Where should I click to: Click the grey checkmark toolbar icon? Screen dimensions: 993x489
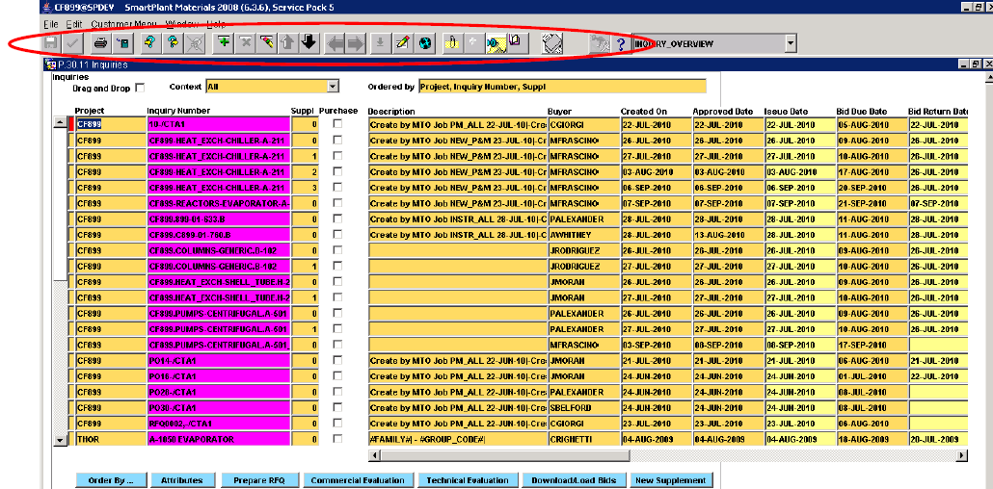coord(73,43)
